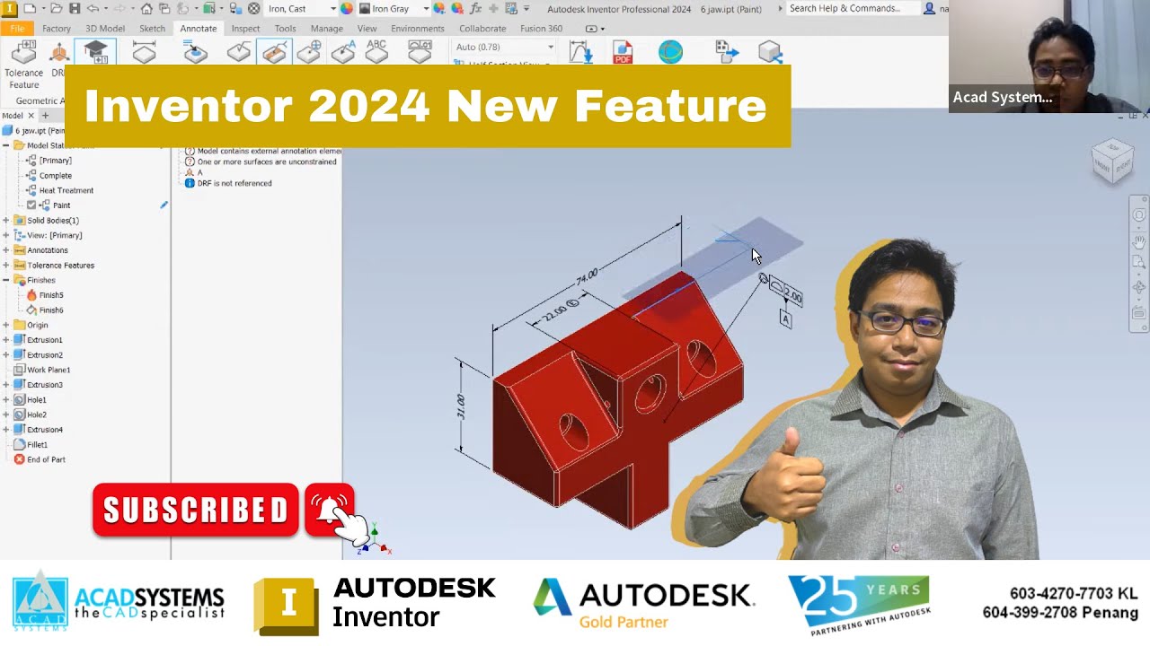The height and width of the screenshot is (646, 1150).
Task: Open a file with the folder icon
Action: 57,8
